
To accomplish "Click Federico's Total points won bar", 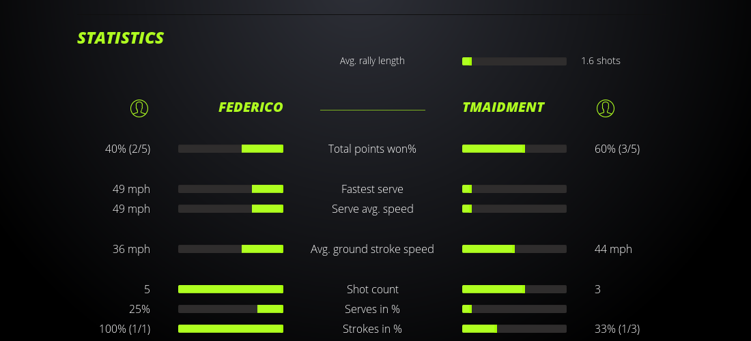I will point(231,149).
